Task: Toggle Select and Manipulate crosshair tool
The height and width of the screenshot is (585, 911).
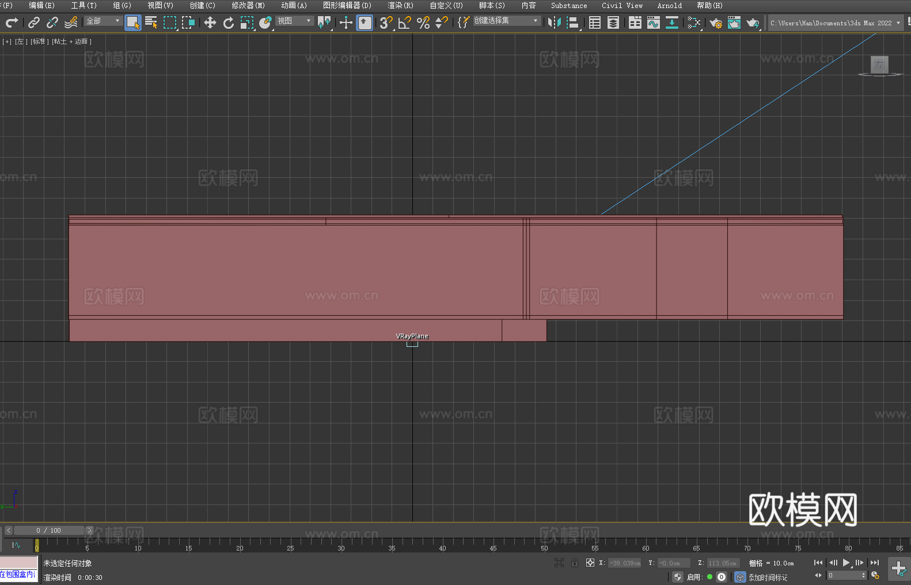Action: click(346, 22)
